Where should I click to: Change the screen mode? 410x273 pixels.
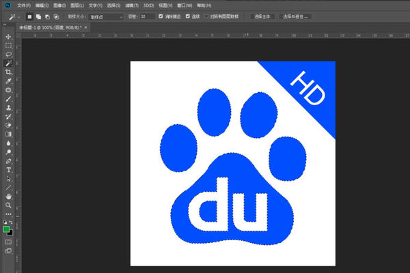(8, 251)
